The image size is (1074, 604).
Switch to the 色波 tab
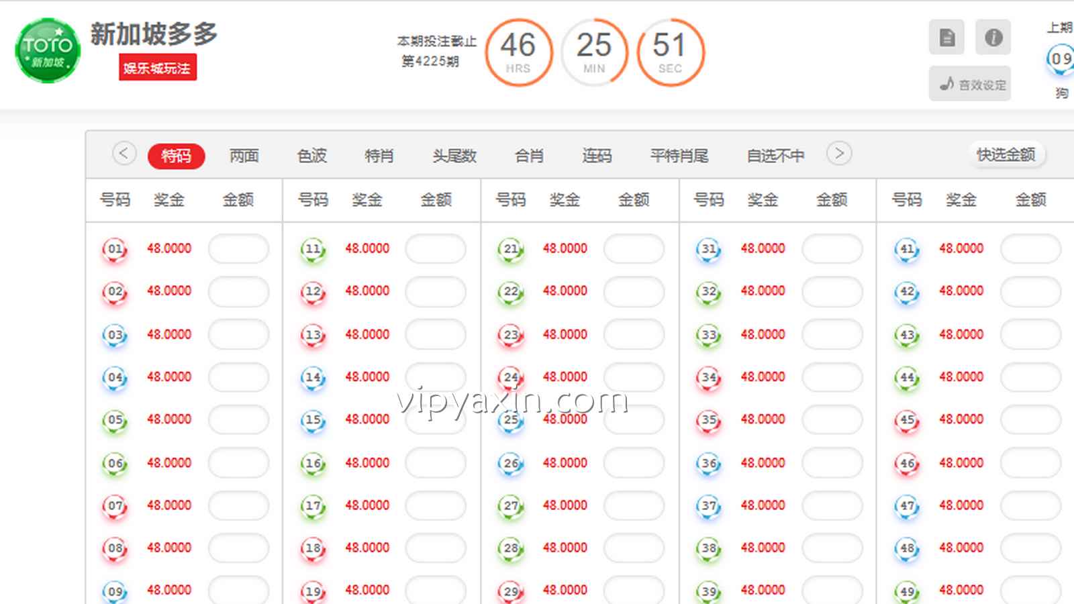click(x=312, y=156)
